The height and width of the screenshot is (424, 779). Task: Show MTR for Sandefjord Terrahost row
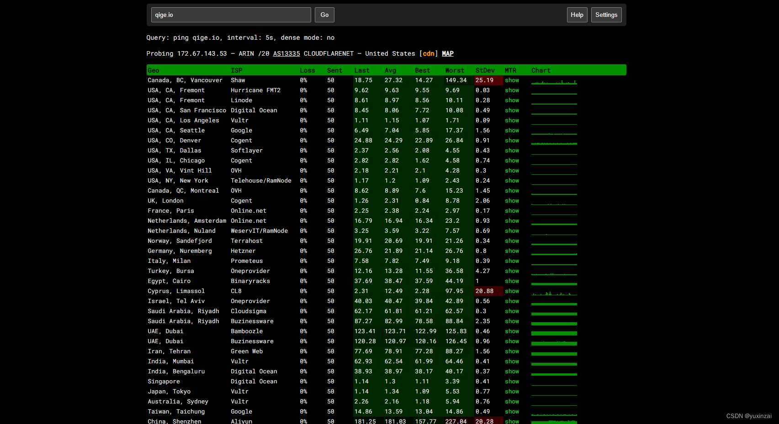(x=512, y=241)
